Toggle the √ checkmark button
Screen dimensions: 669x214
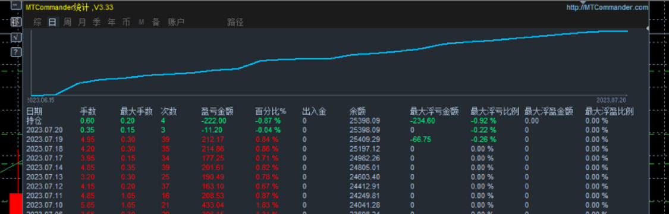point(16,37)
